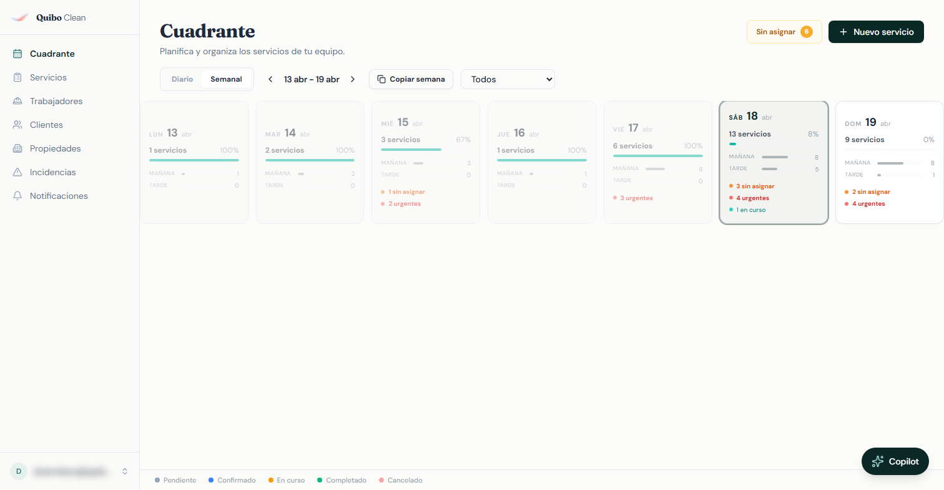Image resolution: width=944 pixels, height=490 pixels.
Task: Click the Servicios clipboard icon
Action: tap(17, 77)
